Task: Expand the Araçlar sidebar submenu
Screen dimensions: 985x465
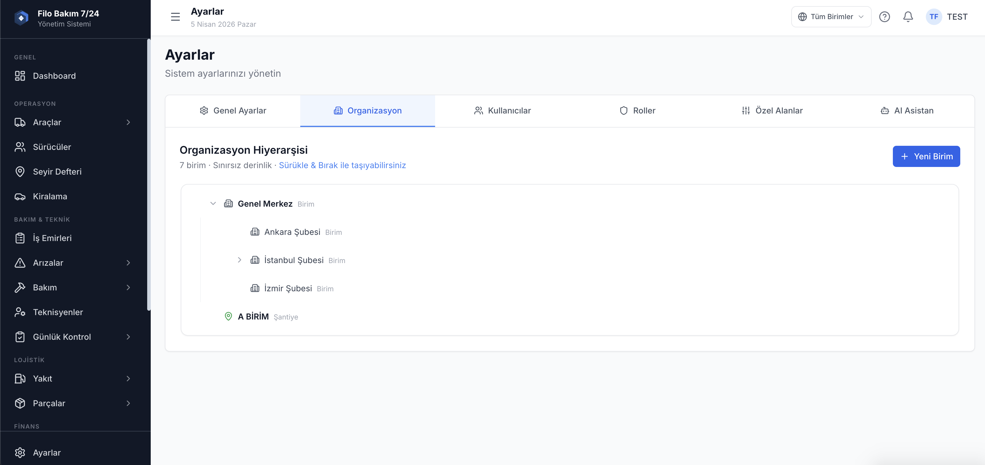Action: [x=128, y=123]
